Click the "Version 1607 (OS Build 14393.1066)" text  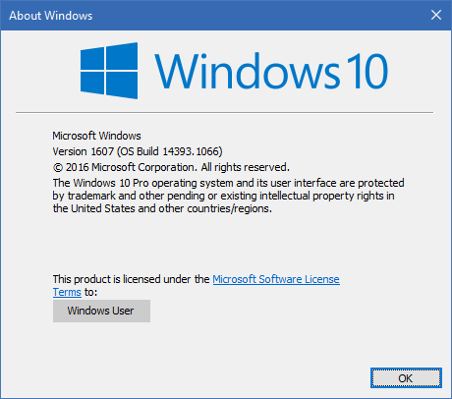(x=138, y=151)
